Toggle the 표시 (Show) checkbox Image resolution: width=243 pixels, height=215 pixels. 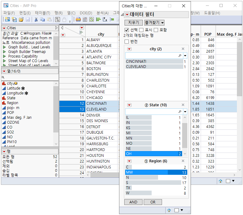(x=141, y=30)
